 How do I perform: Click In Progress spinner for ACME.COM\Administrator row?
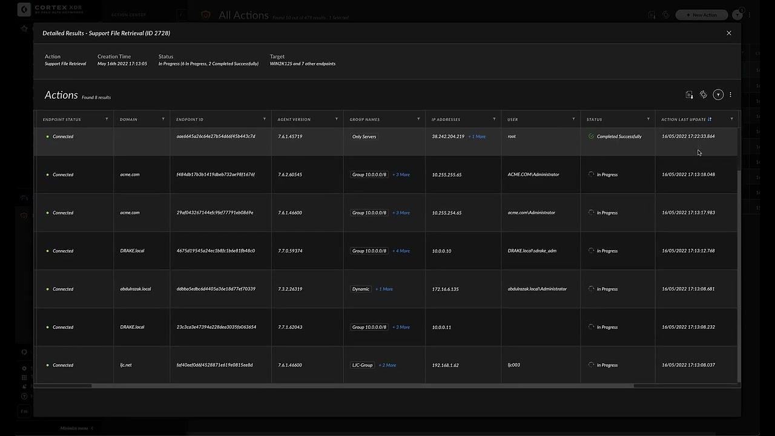pyautogui.click(x=592, y=174)
